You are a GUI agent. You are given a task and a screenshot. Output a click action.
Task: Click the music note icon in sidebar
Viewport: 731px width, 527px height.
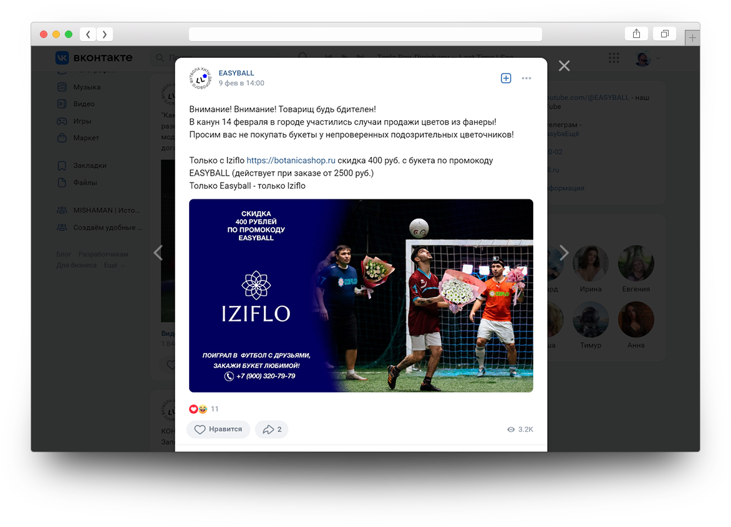(62, 87)
